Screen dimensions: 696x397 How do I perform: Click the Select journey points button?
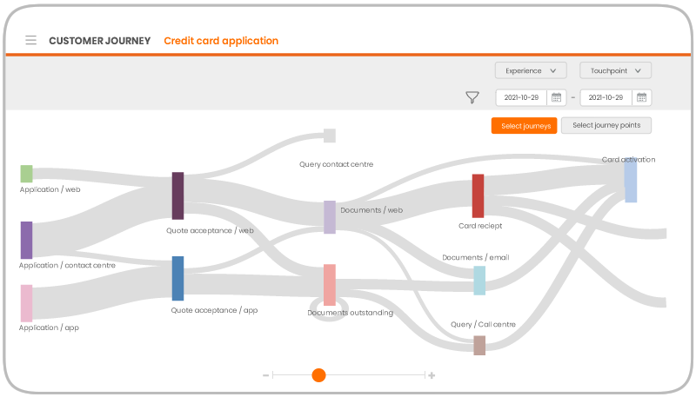click(606, 125)
